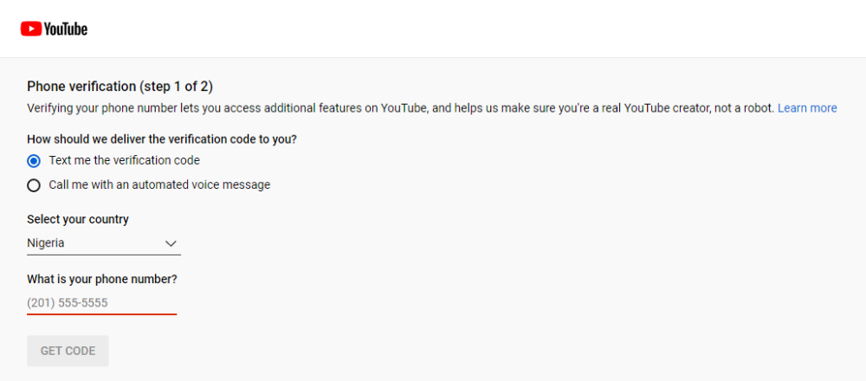Click the 'What is your phone number?' label
Screen dimensions: 866x381
pos(102,279)
